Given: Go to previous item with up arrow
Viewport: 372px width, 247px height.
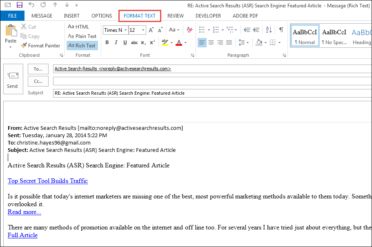Looking at the screenshot, I should [55, 5].
